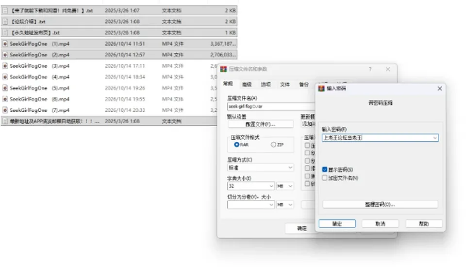466x268 pixels.
Task: Tick the 加密文件名 checkbox
Action: click(x=325, y=178)
